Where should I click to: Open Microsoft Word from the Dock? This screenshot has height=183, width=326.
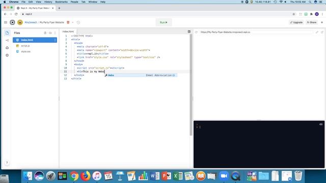point(155,176)
